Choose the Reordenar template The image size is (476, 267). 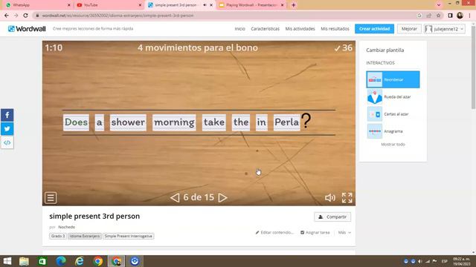(x=393, y=79)
